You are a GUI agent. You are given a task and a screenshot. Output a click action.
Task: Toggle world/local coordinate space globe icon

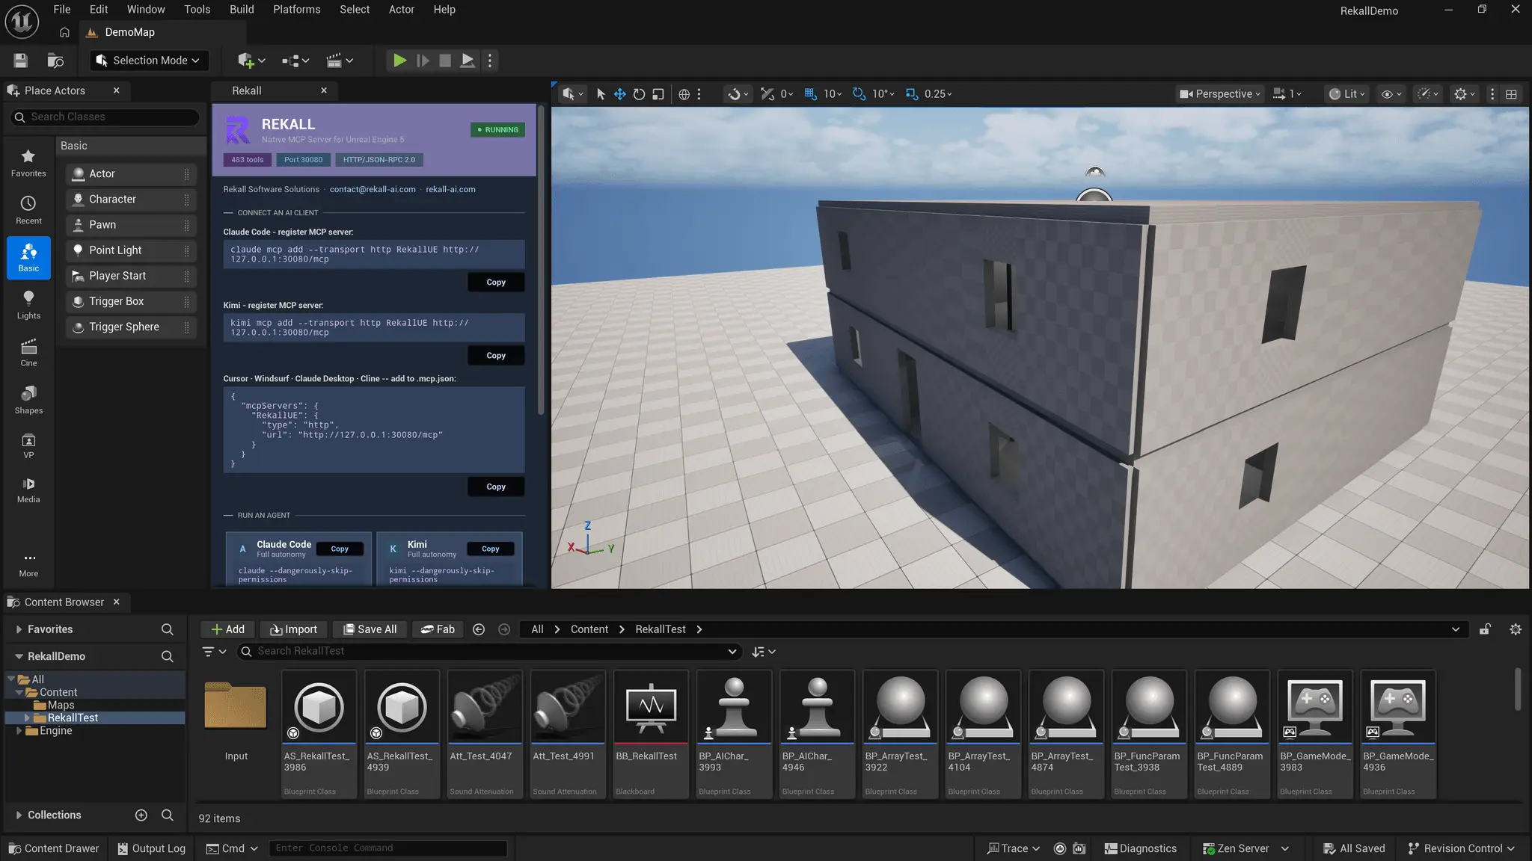click(x=684, y=94)
